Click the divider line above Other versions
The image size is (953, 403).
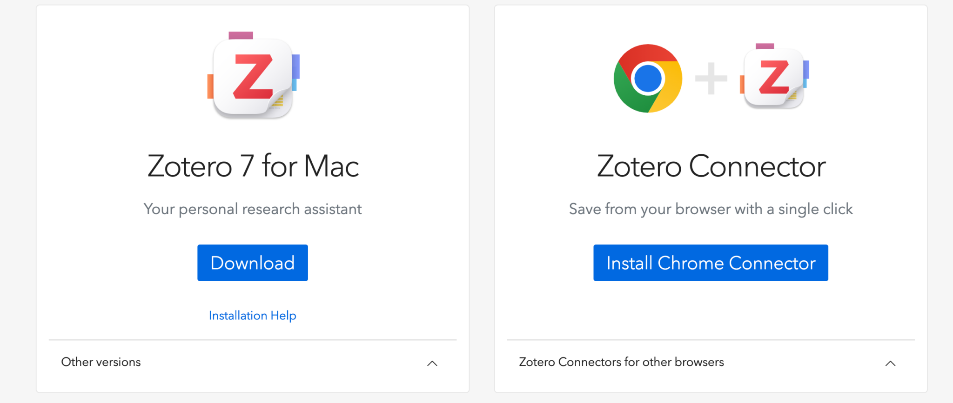(252, 340)
